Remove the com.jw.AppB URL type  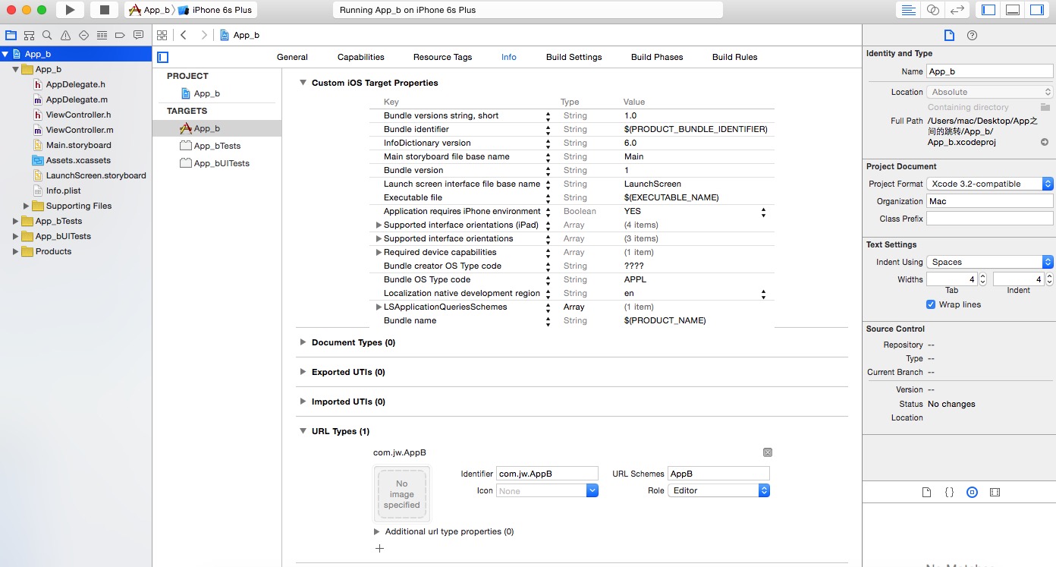tap(767, 452)
